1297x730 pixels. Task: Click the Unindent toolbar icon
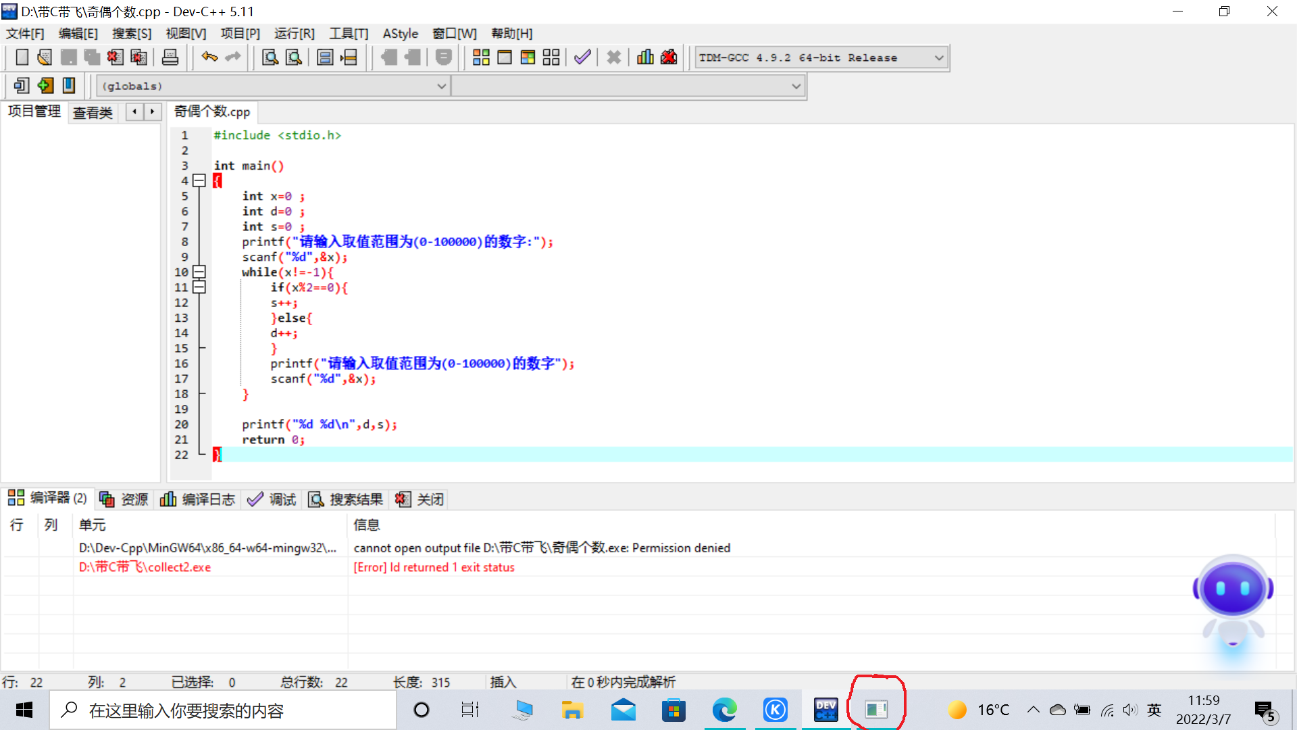(x=413, y=57)
